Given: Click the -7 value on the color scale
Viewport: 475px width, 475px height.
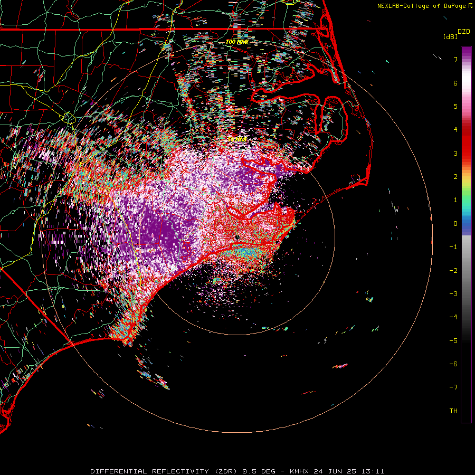Looking at the screenshot, I should 453,387.
